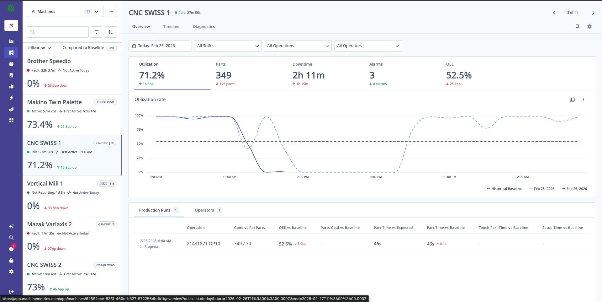Open the All Operators dropdown

pyautogui.click(x=368, y=46)
